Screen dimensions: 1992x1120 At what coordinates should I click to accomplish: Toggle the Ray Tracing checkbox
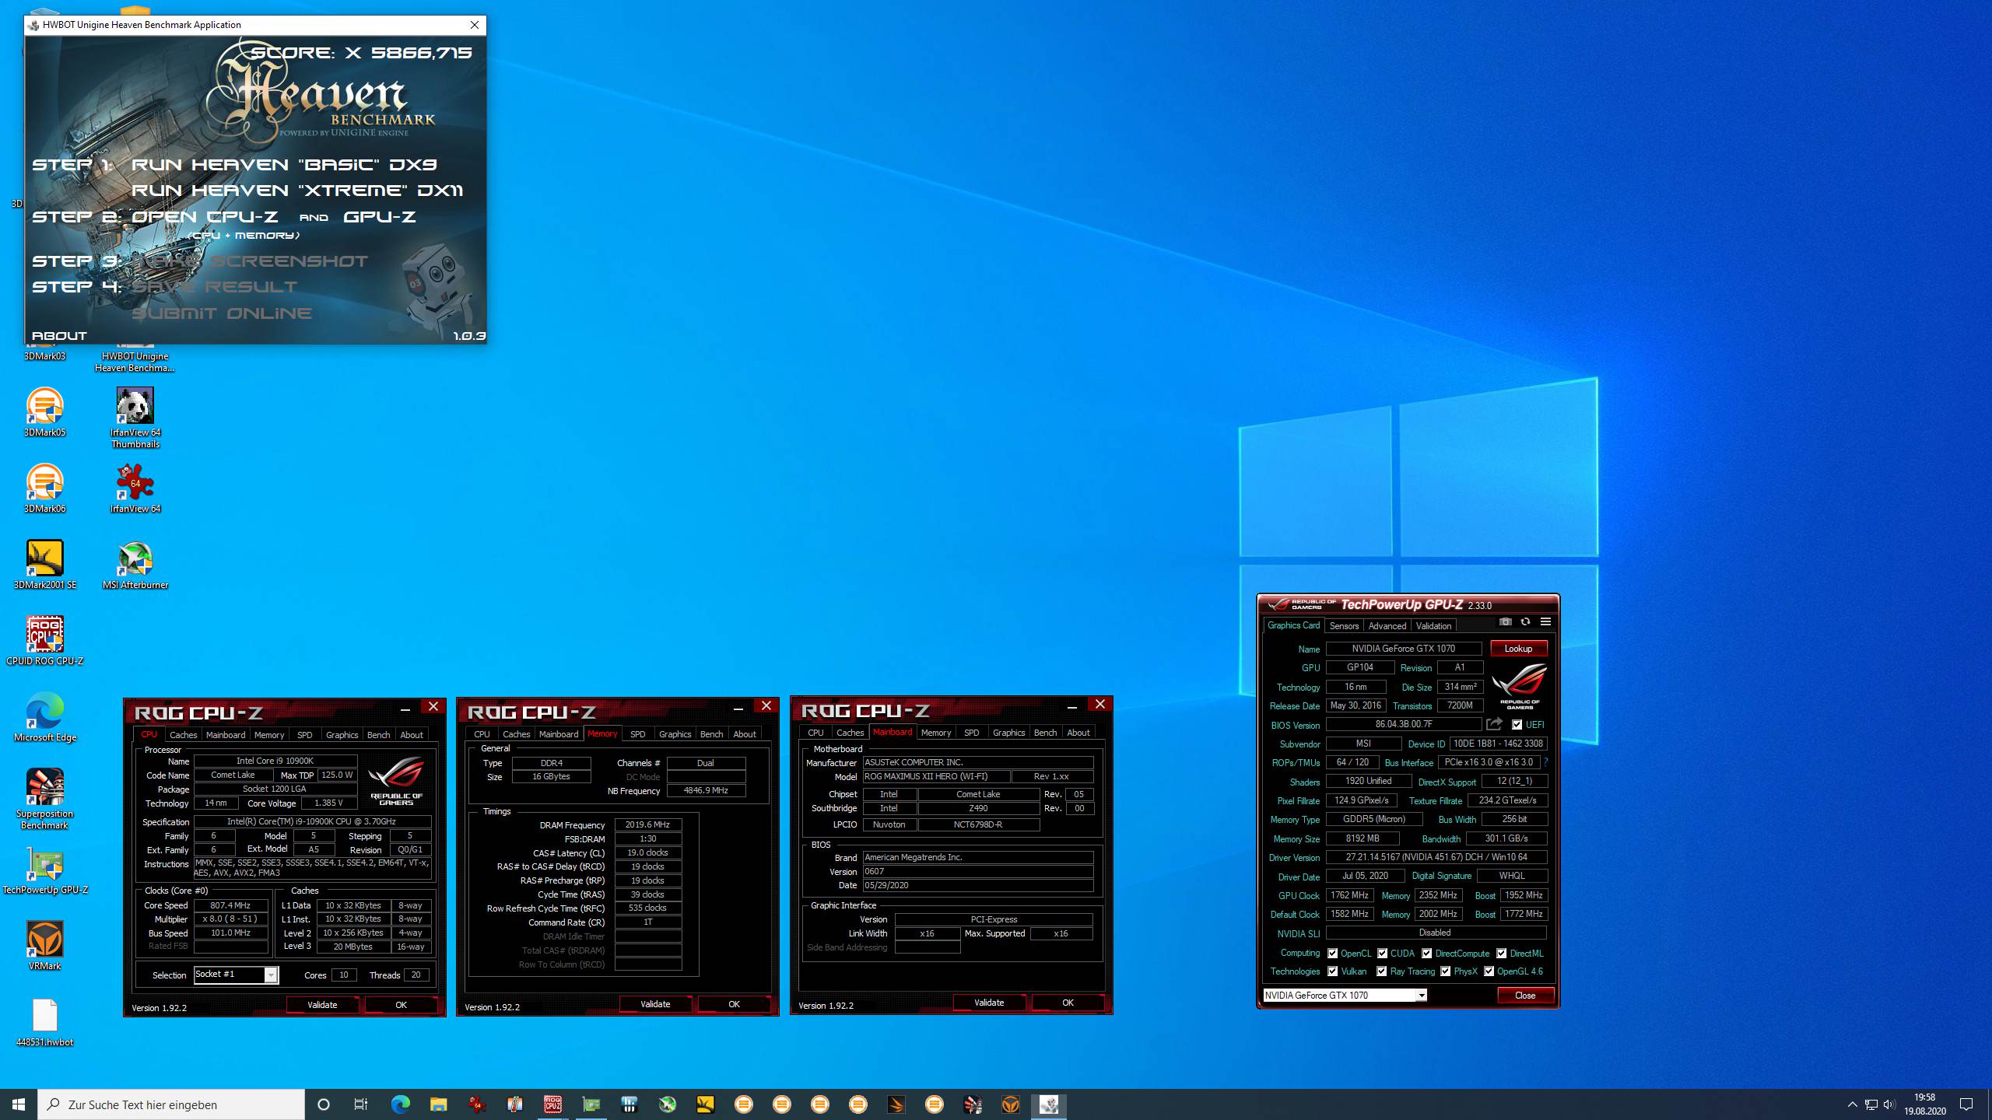coord(1381,971)
